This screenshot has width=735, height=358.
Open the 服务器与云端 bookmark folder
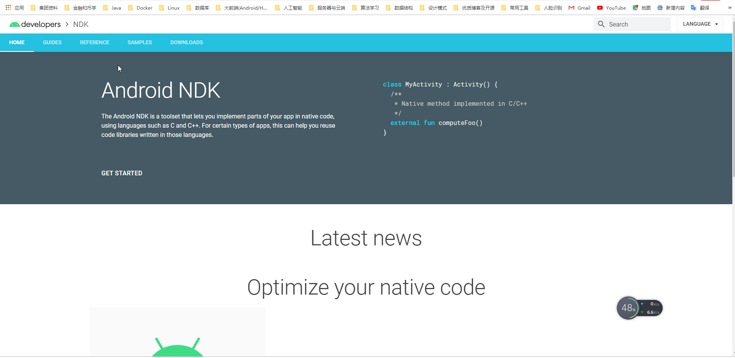[x=327, y=8]
